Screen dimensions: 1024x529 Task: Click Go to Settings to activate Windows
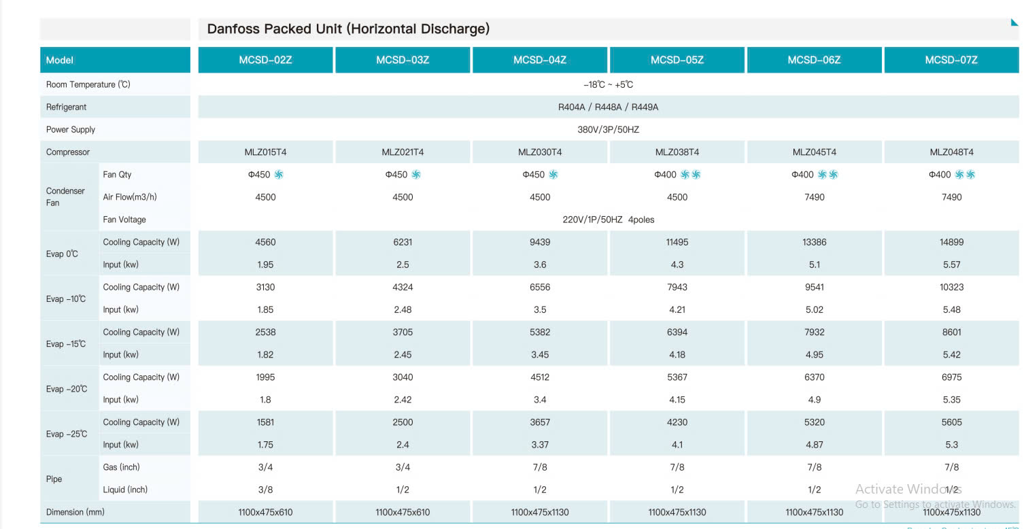click(935, 505)
